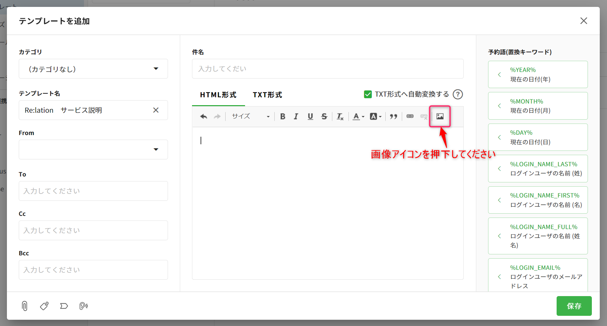
Task: Open the サイズ font size dropdown
Action: point(250,116)
